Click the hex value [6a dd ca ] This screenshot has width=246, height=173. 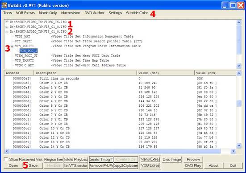click(206, 106)
